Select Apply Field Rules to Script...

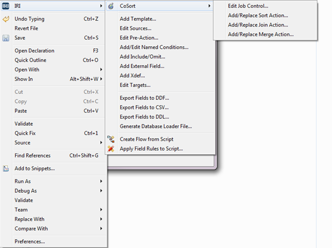(x=161, y=149)
